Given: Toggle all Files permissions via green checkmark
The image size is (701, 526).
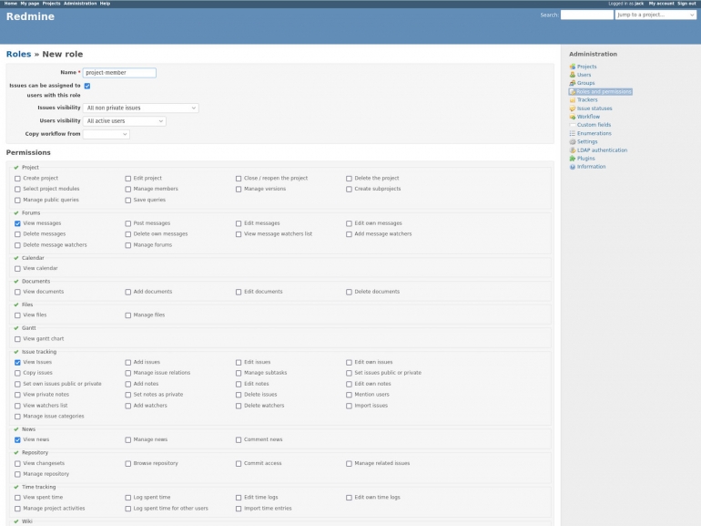Looking at the screenshot, I should (x=16, y=304).
